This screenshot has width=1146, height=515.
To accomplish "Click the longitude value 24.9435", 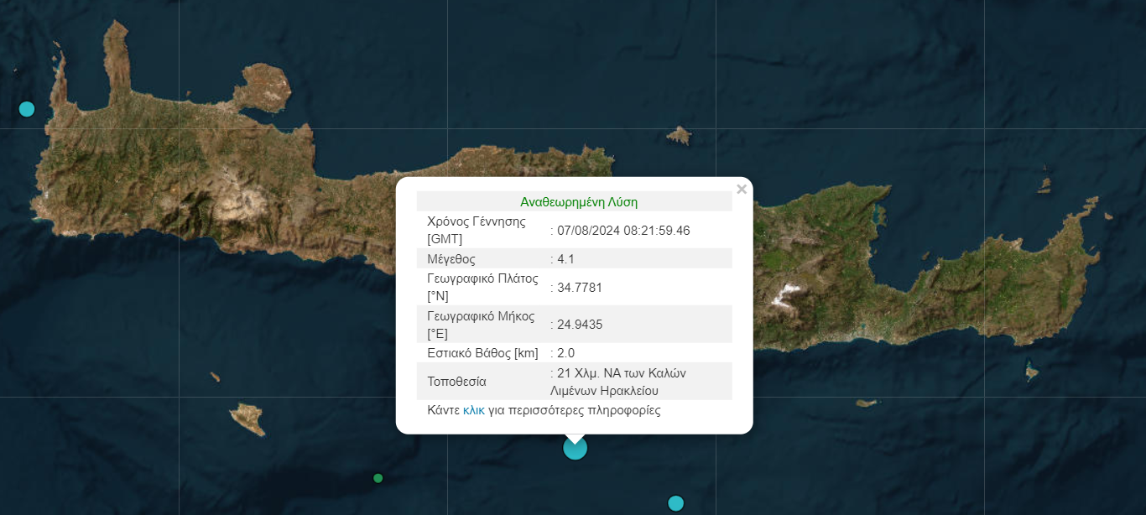I will [579, 324].
